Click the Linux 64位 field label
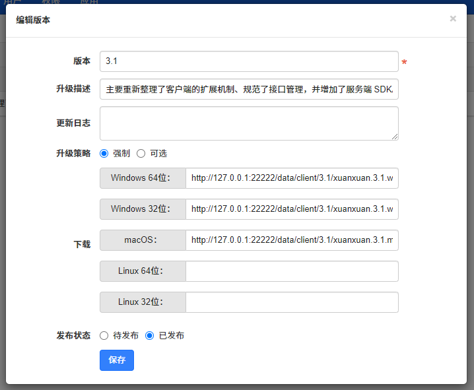Screen dimensions: 474x390 click(143, 271)
